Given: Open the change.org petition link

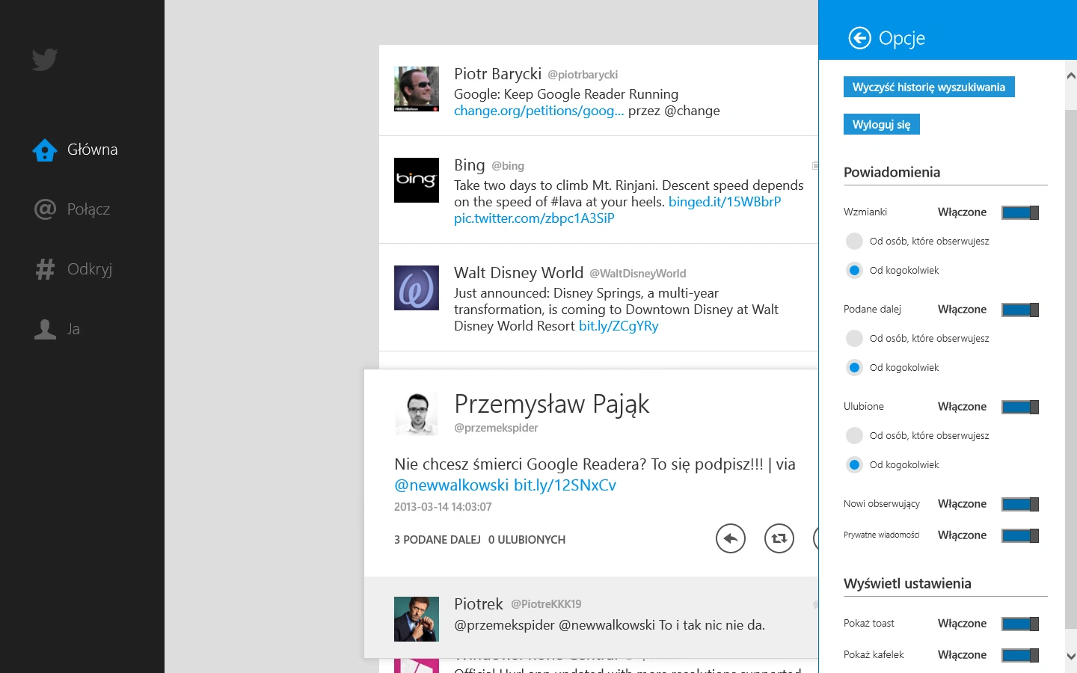Looking at the screenshot, I should click(538, 111).
